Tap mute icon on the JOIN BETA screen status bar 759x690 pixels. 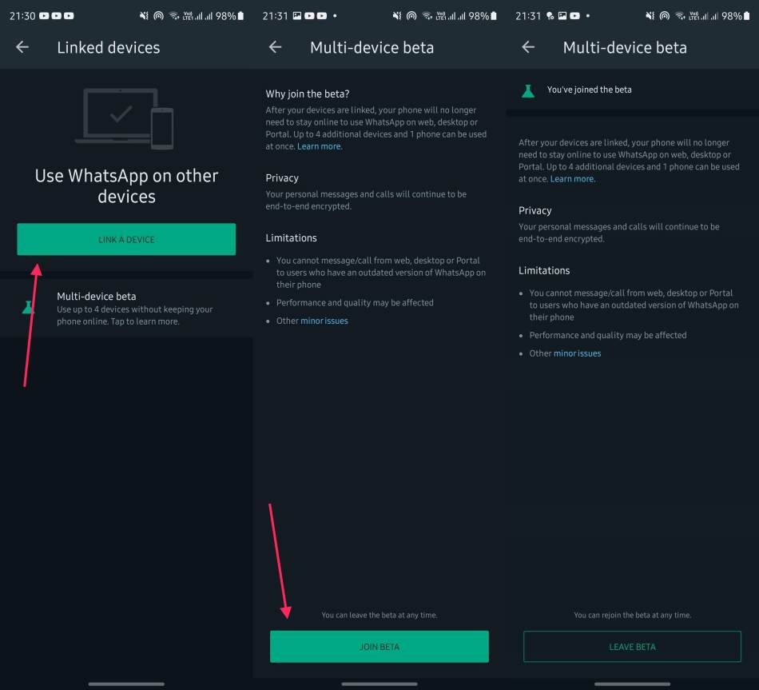pyautogui.click(x=397, y=16)
